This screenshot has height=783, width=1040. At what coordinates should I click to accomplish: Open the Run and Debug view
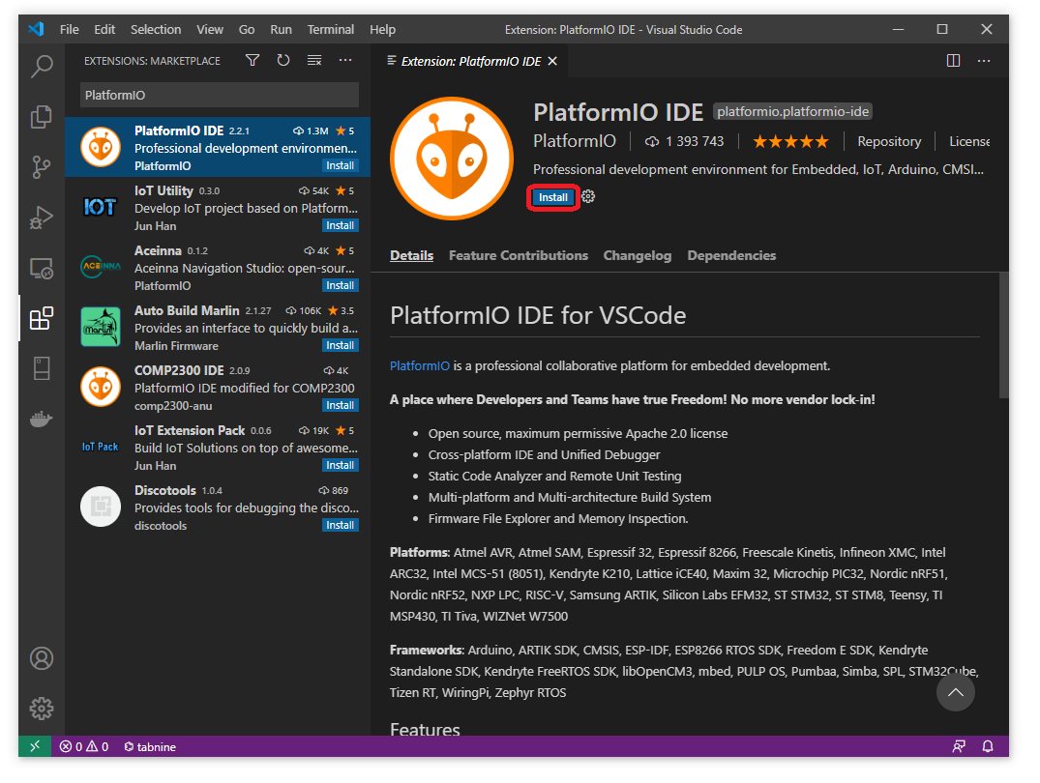(x=42, y=218)
